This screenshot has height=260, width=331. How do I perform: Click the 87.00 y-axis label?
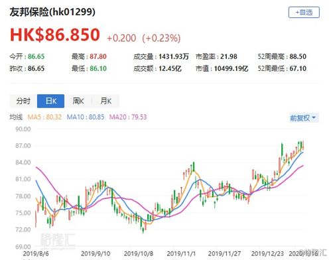(x=23, y=146)
